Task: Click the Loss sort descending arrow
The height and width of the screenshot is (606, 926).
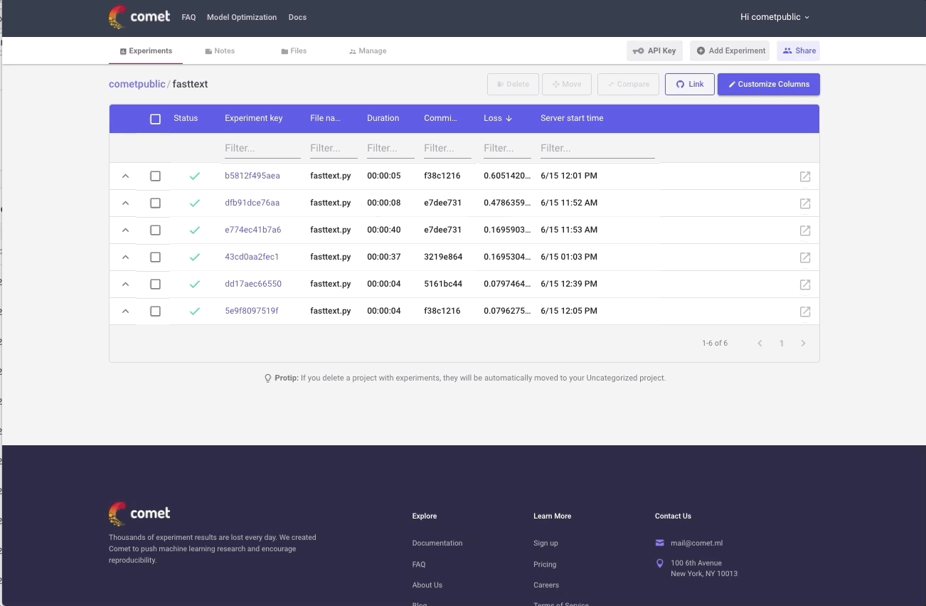Action: pyautogui.click(x=509, y=119)
